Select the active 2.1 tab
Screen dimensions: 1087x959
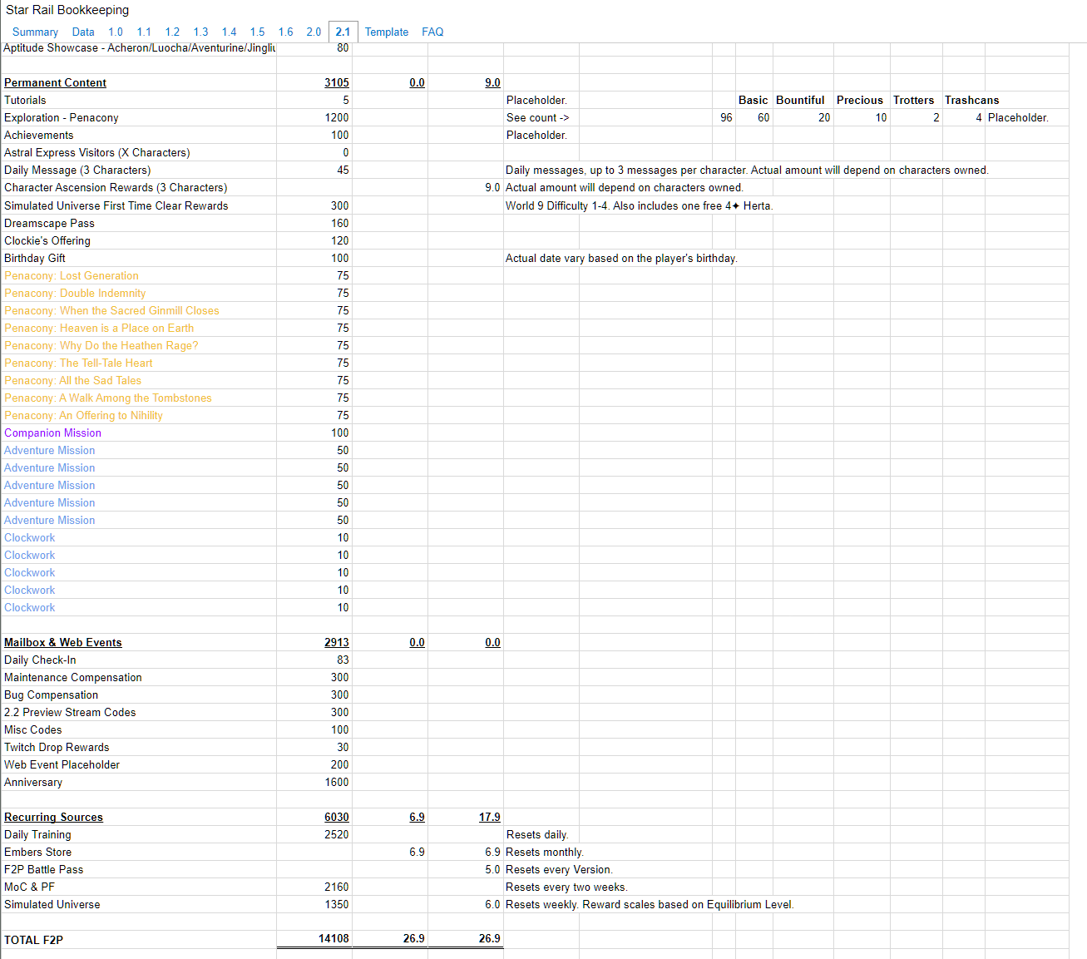[343, 32]
